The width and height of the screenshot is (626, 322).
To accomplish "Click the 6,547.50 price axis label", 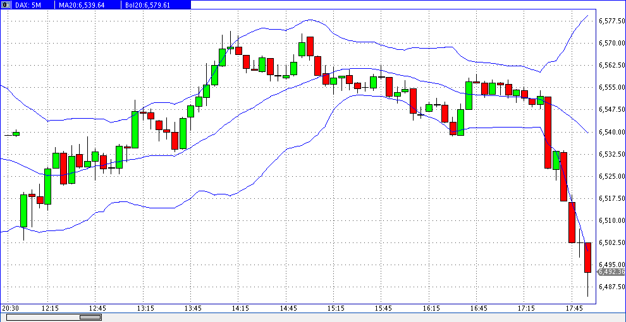I will [611, 109].
